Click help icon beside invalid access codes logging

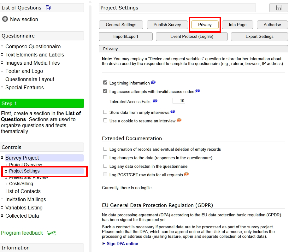tap(198, 91)
